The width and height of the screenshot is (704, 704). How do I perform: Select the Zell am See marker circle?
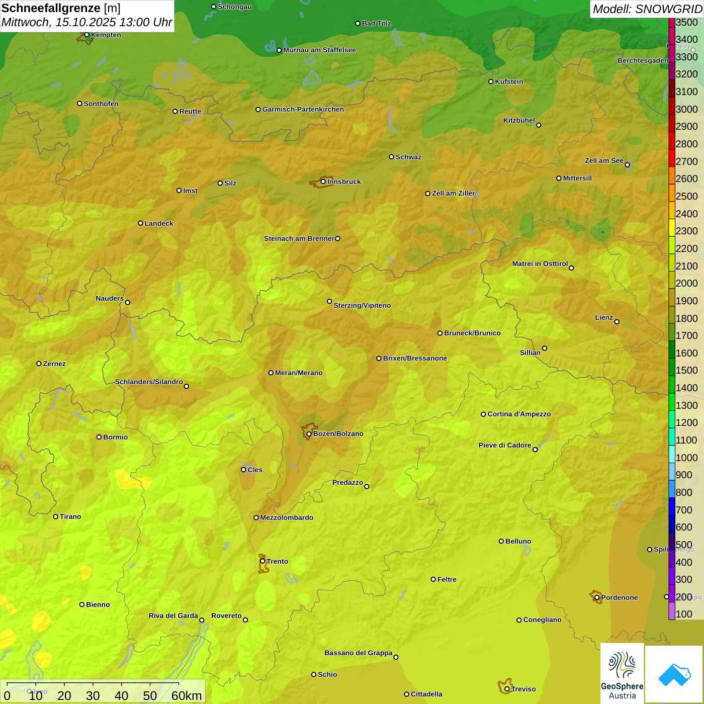(628, 164)
